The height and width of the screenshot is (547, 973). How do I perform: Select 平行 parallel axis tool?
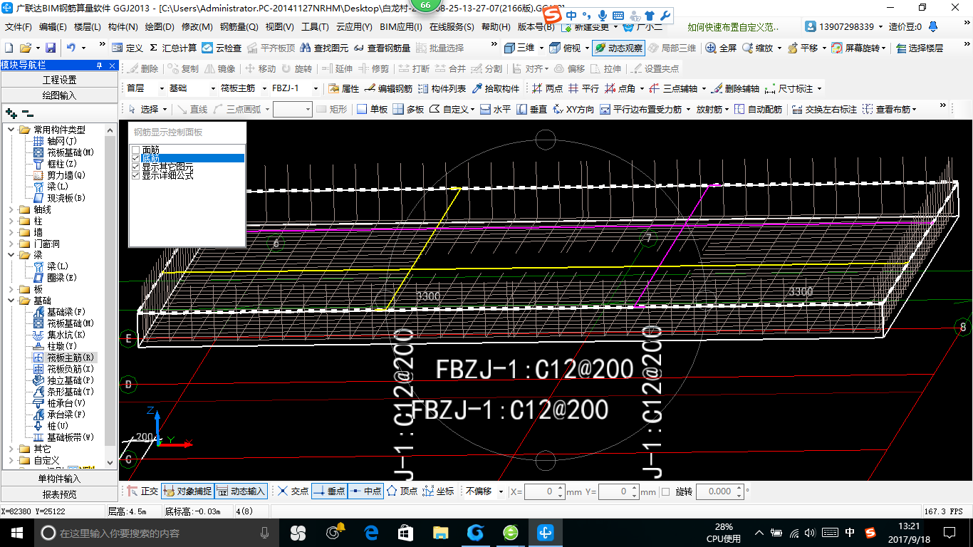(584, 89)
